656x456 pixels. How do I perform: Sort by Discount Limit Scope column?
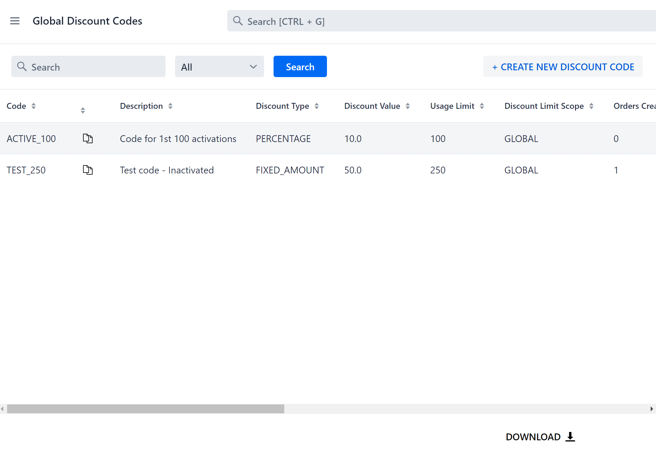click(592, 106)
